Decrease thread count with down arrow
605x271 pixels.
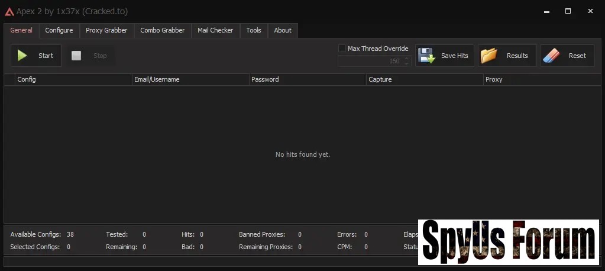(406, 63)
